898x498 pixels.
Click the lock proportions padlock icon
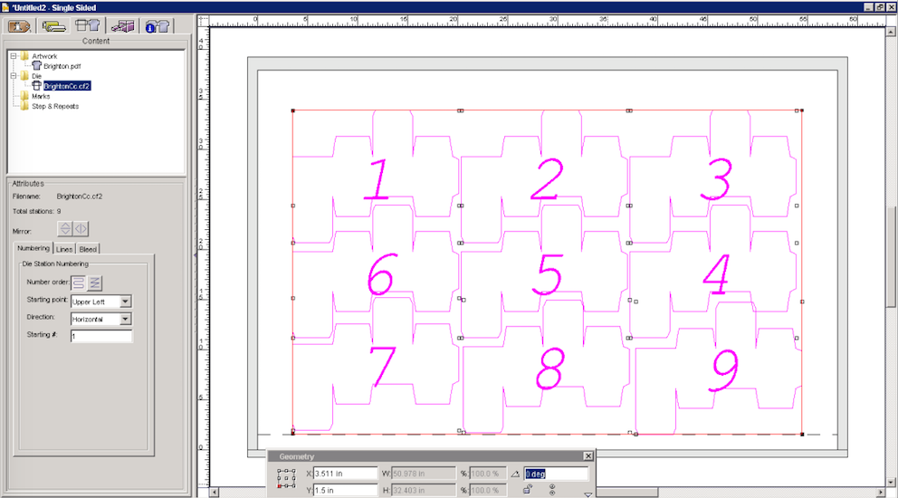pyautogui.click(x=527, y=490)
